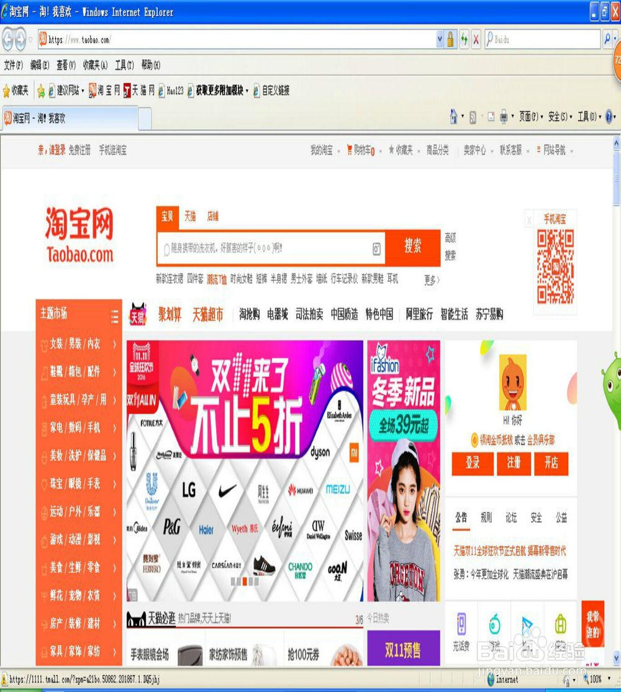Expand the 女装/男装/内衣 category arrow
The height and width of the screenshot is (692, 621).
pos(115,344)
